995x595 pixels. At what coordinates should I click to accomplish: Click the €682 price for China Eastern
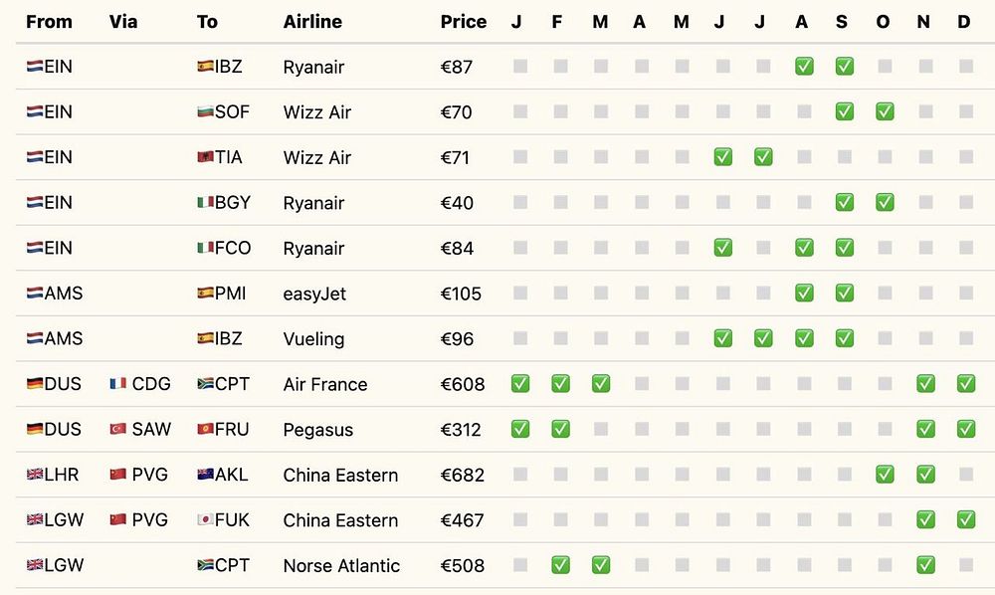point(463,475)
